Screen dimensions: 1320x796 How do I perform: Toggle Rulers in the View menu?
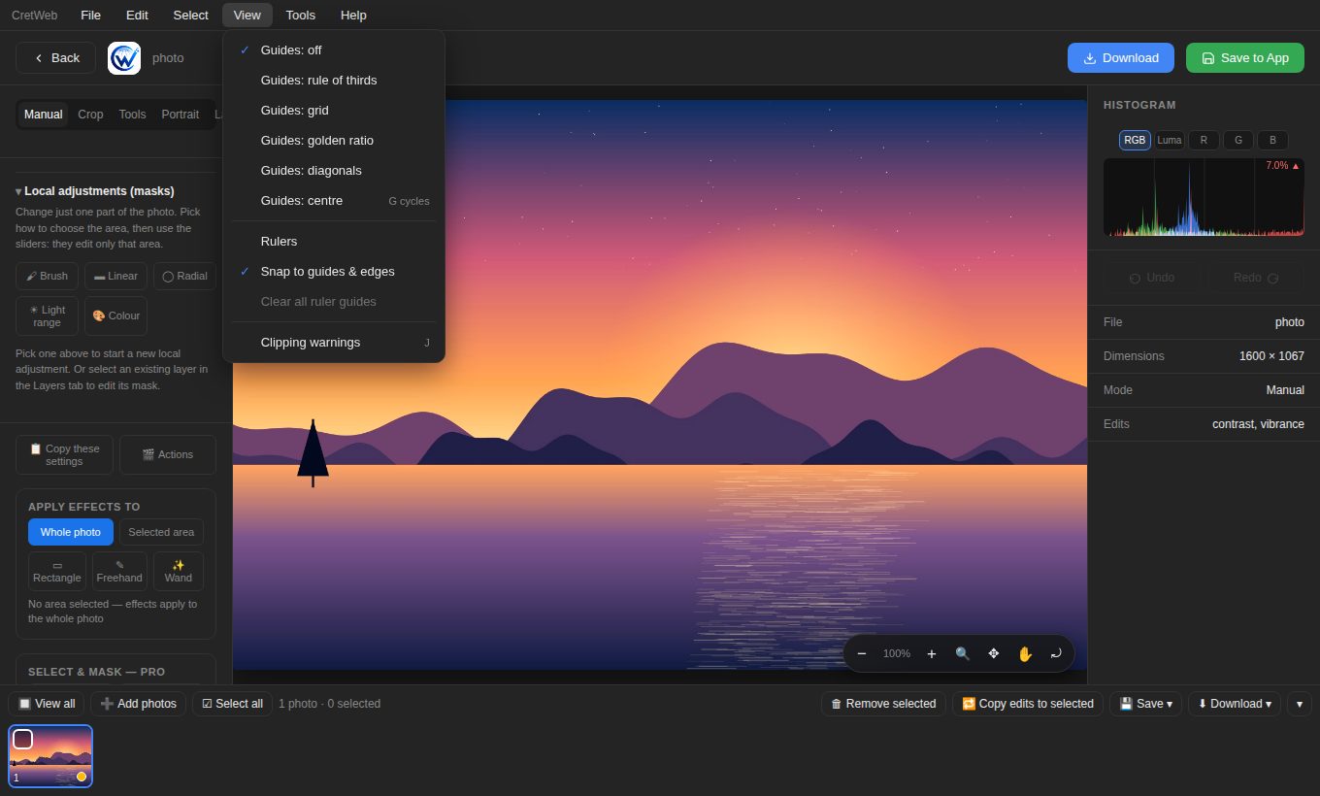334,241
